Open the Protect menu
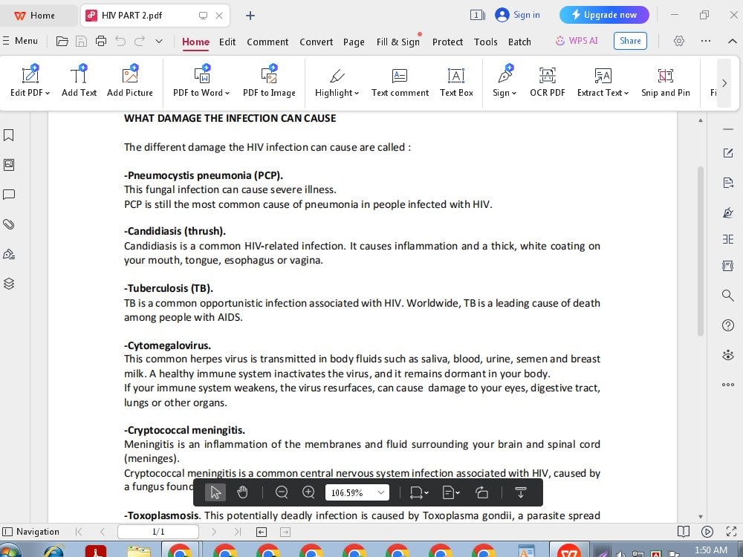This screenshot has height=557, width=743. 447,42
